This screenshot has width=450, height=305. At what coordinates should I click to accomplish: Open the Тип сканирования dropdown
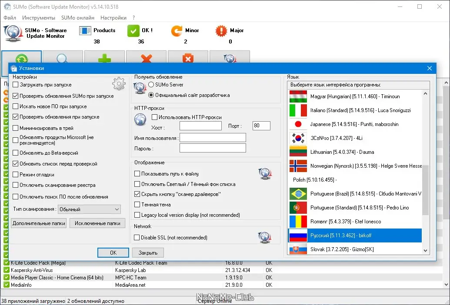click(x=89, y=209)
